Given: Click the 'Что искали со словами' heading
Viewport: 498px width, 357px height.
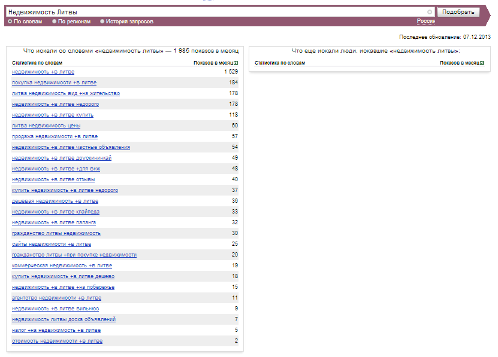Looking at the screenshot, I should (x=131, y=51).
